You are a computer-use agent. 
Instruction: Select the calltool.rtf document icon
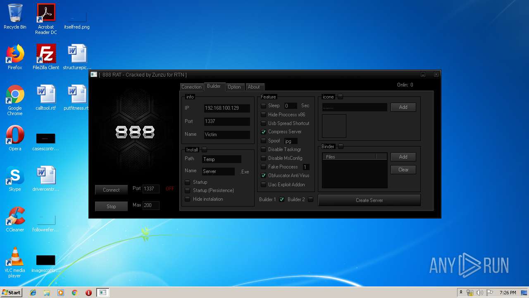46,98
